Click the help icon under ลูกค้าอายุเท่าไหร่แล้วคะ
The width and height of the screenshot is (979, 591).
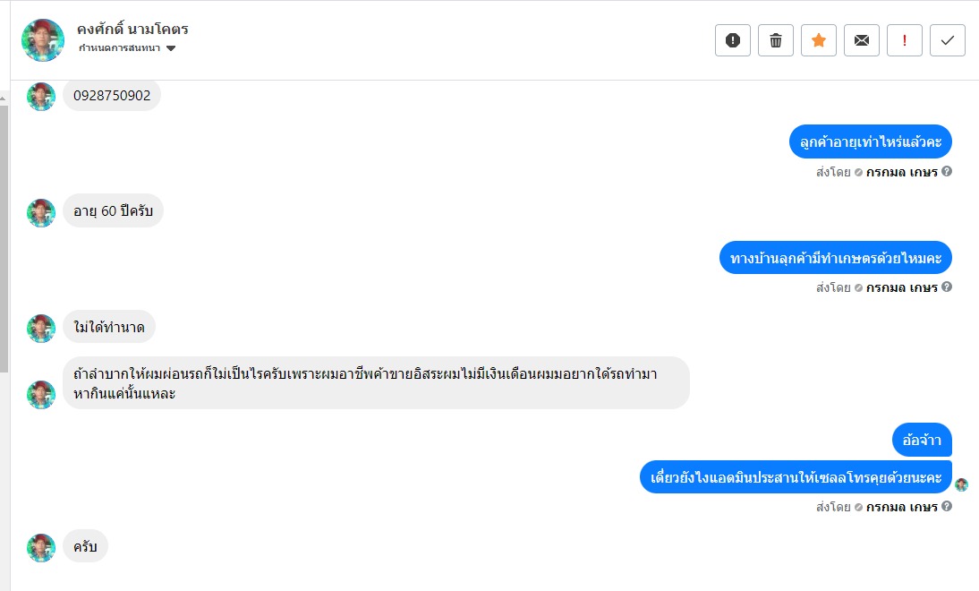pyautogui.click(x=947, y=171)
